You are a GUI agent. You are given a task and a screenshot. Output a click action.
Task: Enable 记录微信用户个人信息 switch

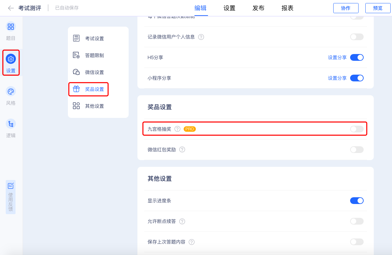click(357, 37)
